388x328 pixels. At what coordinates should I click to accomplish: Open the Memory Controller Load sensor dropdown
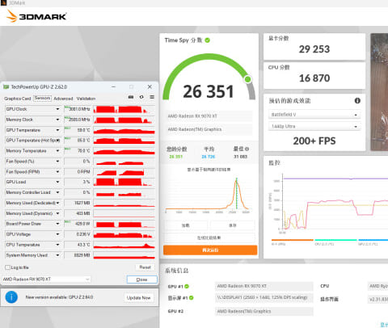(x=57, y=192)
